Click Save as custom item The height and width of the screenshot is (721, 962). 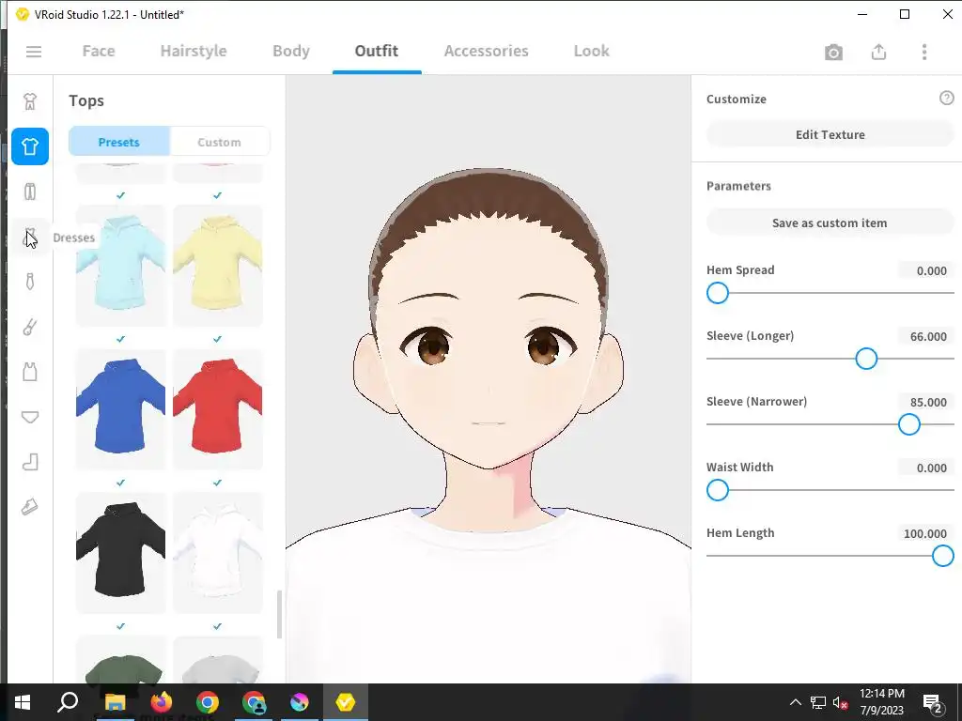pos(830,223)
